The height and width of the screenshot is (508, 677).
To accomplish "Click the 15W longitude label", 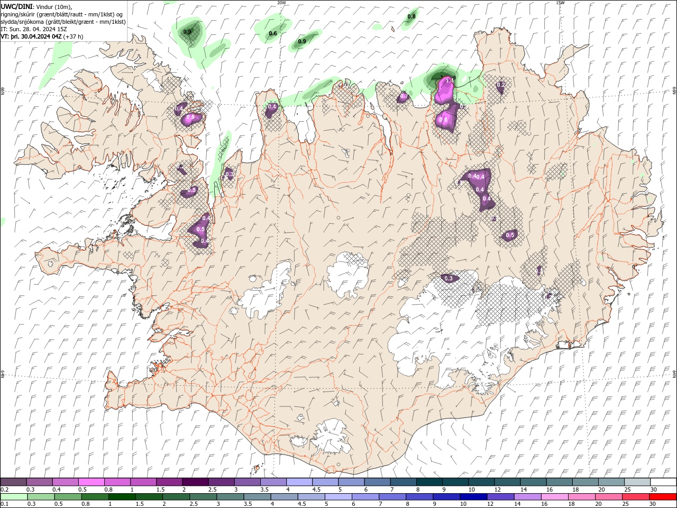I will click(560, 3).
